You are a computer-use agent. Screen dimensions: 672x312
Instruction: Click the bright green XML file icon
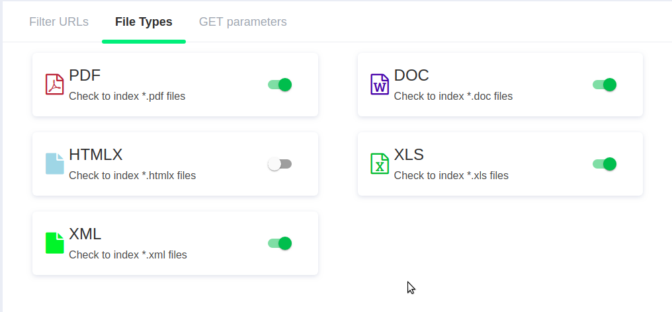tap(54, 243)
